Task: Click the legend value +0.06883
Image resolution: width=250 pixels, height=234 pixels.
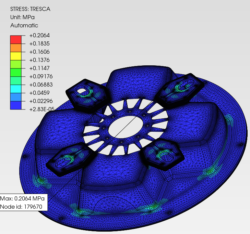Action: click(x=41, y=84)
